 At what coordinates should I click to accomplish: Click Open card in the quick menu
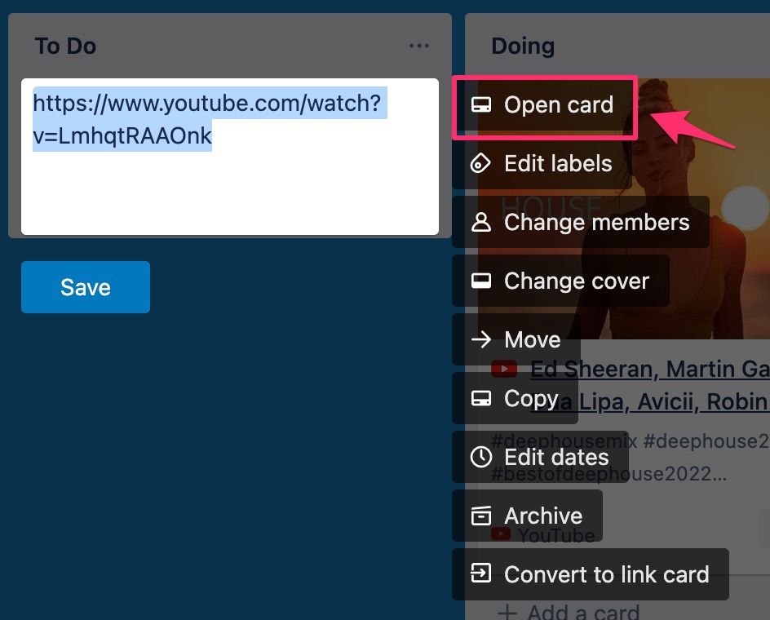tap(544, 104)
